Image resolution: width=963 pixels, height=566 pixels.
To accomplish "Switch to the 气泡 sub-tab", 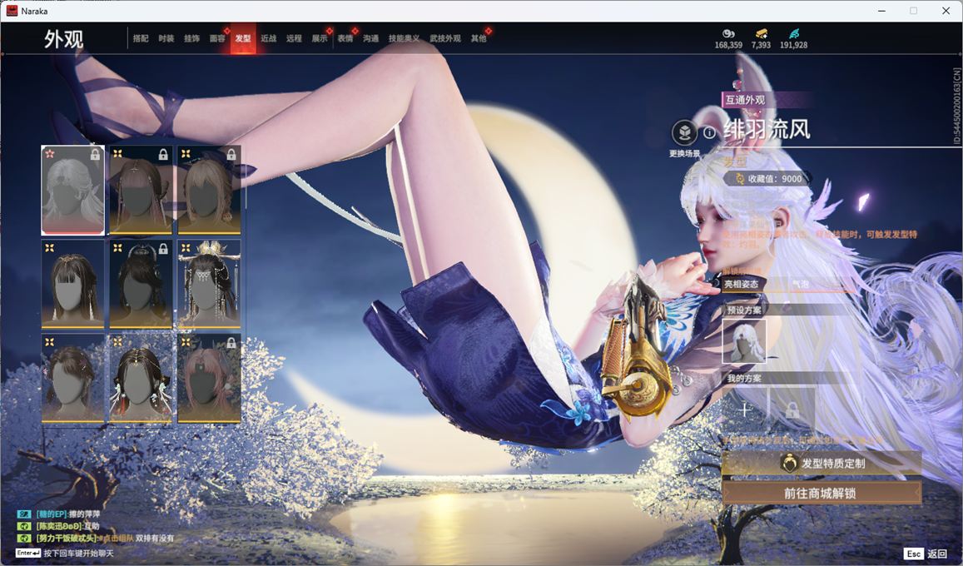I will pos(800,284).
